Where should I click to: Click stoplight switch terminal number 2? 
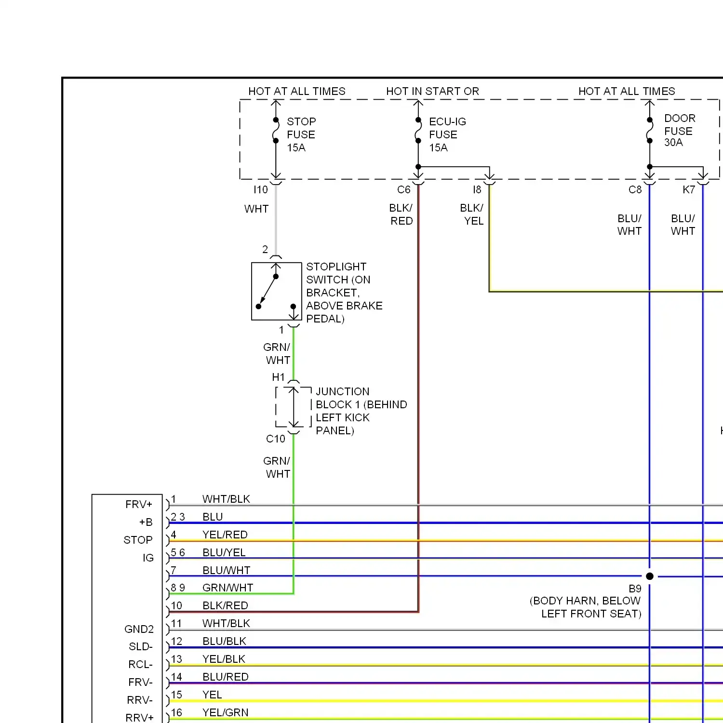click(x=265, y=249)
